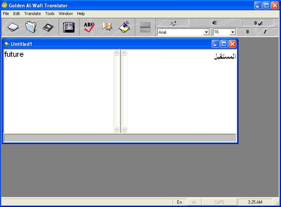Click the speaker sound button
The width and height of the screenshot is (281, 207).
[215, 23]
